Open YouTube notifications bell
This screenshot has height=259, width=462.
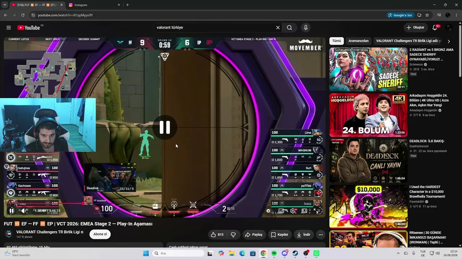(435, 28)
